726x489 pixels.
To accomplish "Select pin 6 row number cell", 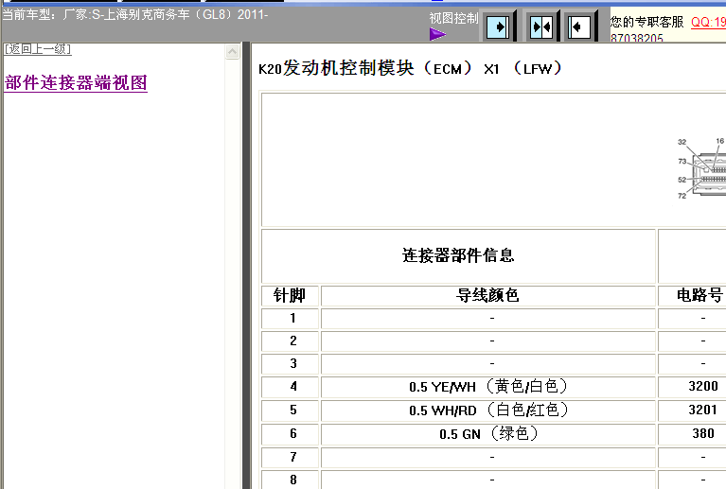I will click(290, 434).
